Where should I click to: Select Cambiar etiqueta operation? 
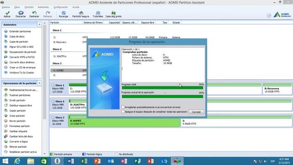(18, 132)
